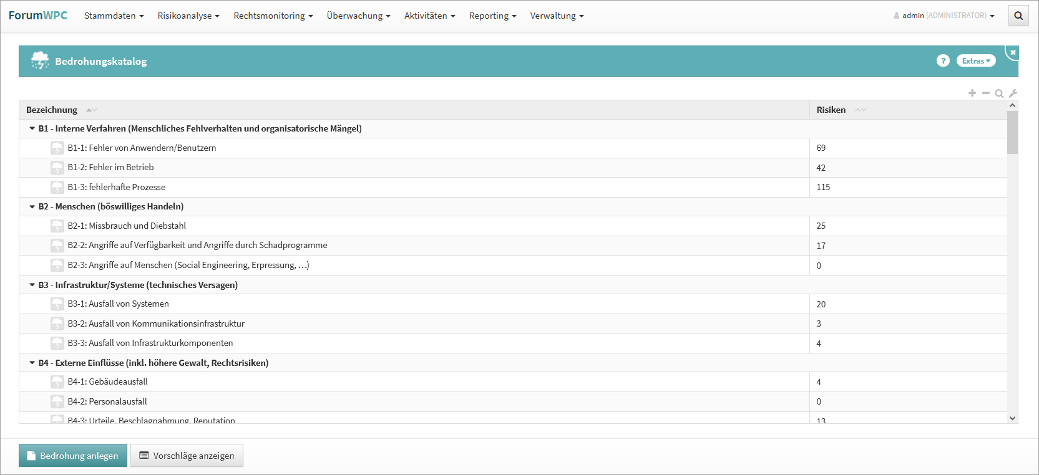Close the Bedrohungskatalog panel with corner X

point(1013,52)
